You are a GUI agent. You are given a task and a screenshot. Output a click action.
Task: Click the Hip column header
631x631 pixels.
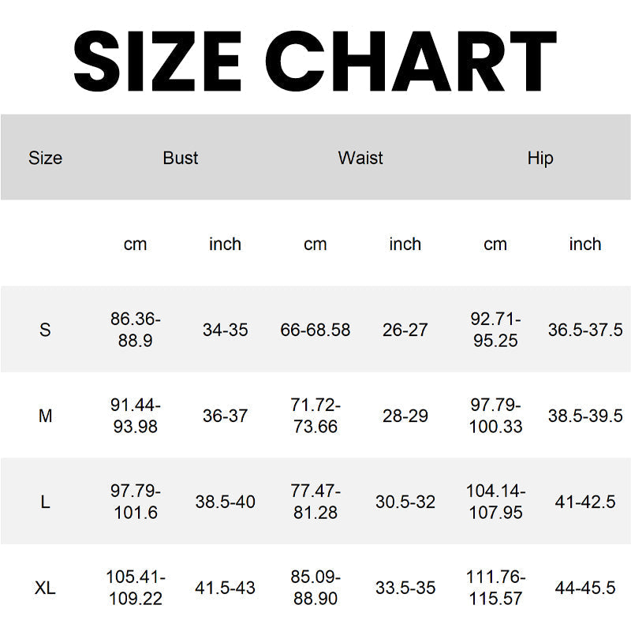point(540,158)
